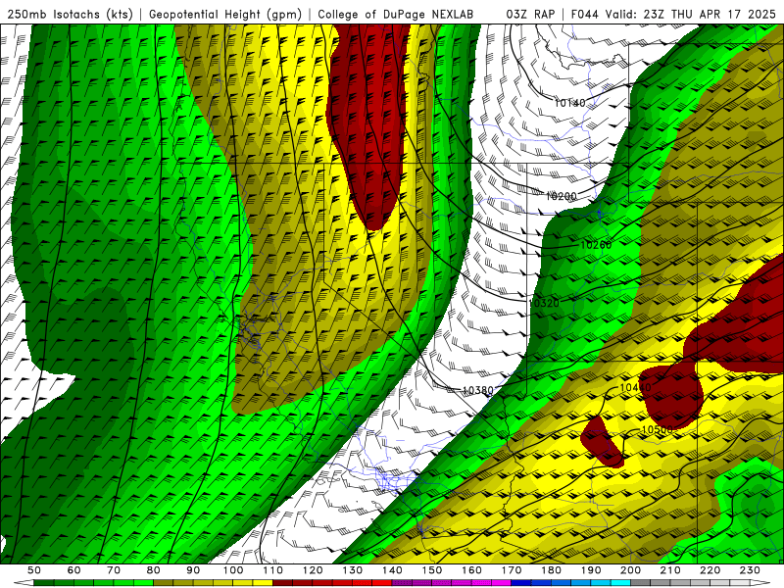Click the 70 value on the color scale
This screenshot has height=588, width=784.
pos(114,570)
